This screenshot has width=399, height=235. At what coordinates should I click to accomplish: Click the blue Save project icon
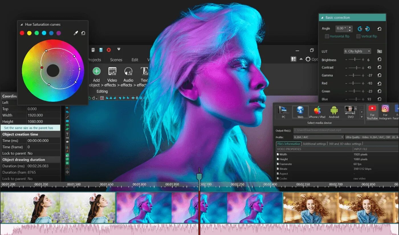pyautogui.click(x=101, y=50)
